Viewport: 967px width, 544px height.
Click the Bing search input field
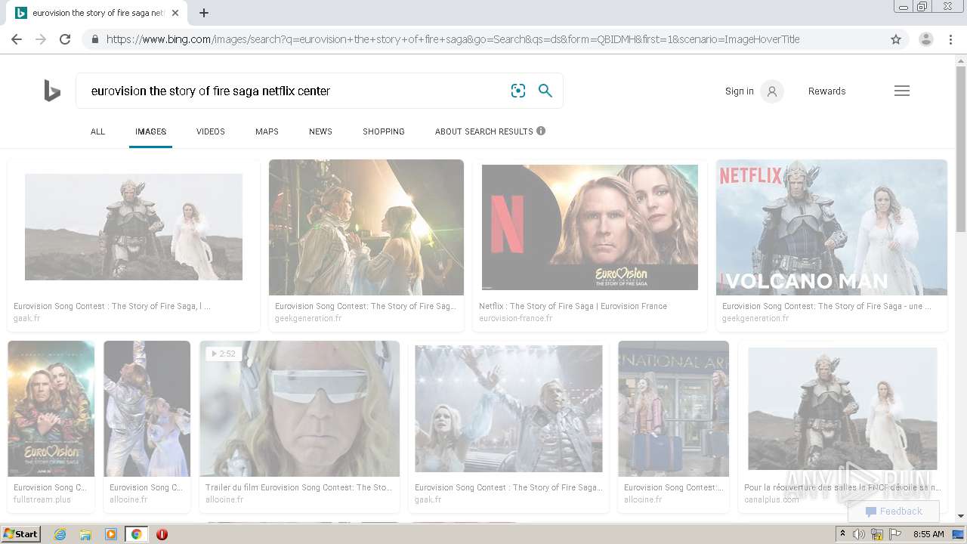(295, 91)
